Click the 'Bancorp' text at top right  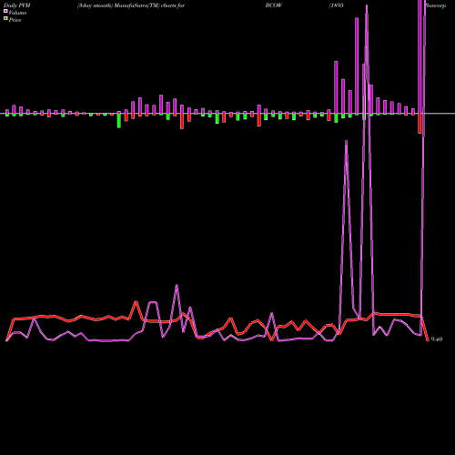[436, 5]
